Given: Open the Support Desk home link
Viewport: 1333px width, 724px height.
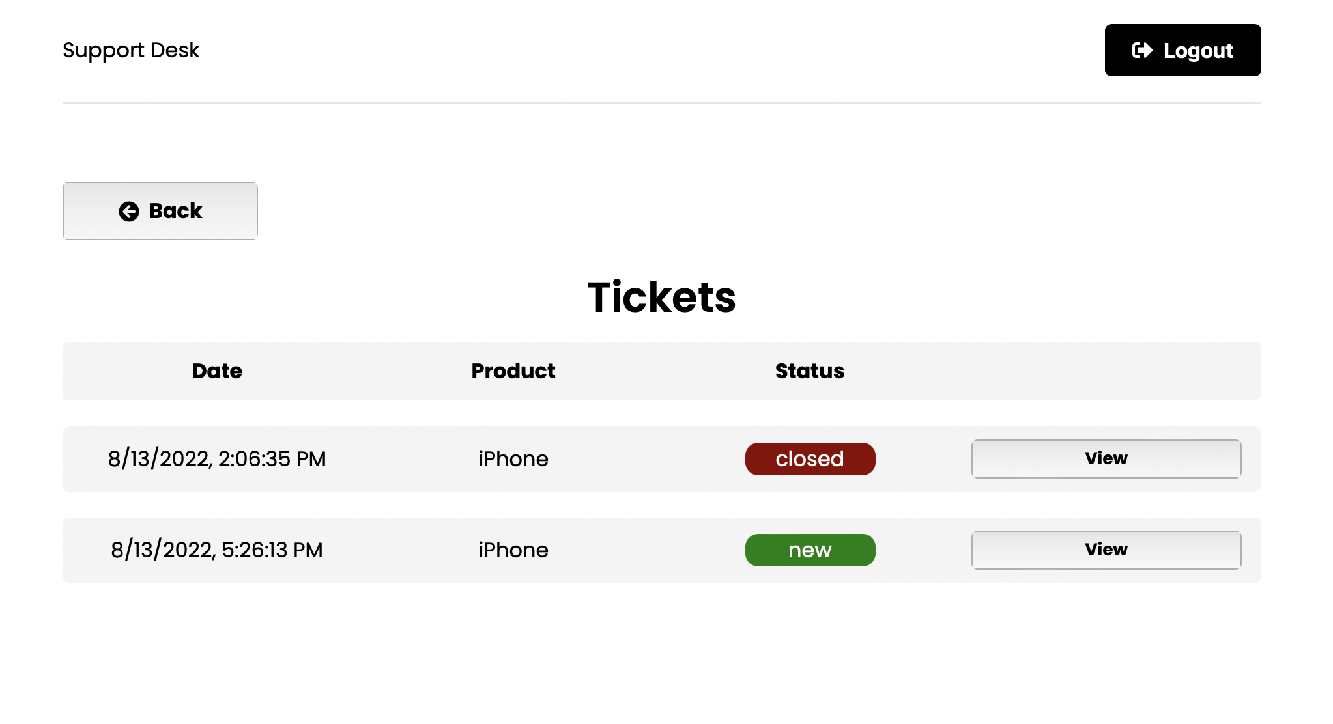Looking at the screenshot, I should (131, 50).
